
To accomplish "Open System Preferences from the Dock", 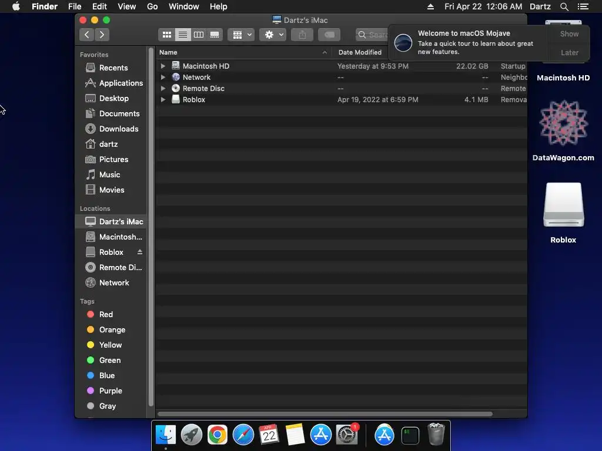I will tap(347, 435).
